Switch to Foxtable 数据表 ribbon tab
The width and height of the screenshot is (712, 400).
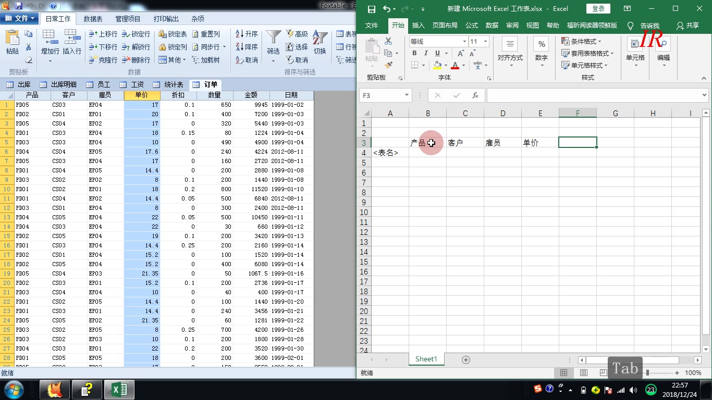point(93,19)
